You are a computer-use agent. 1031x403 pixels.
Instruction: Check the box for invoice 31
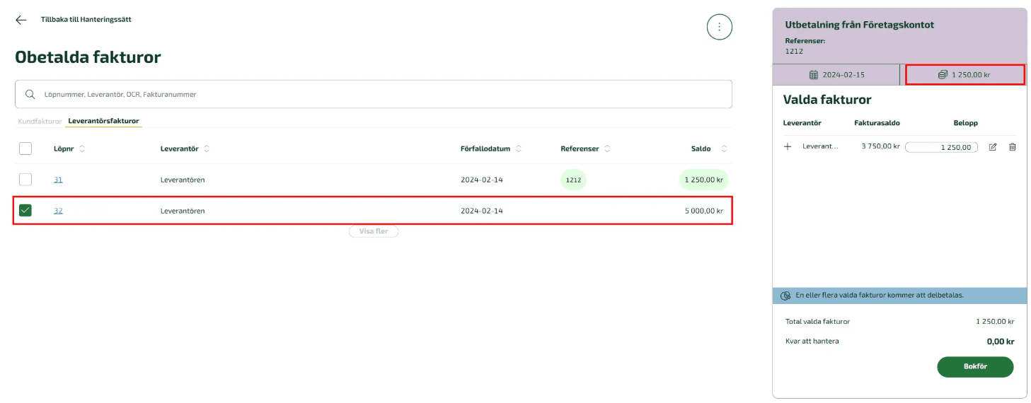click(x=25, y=180)
